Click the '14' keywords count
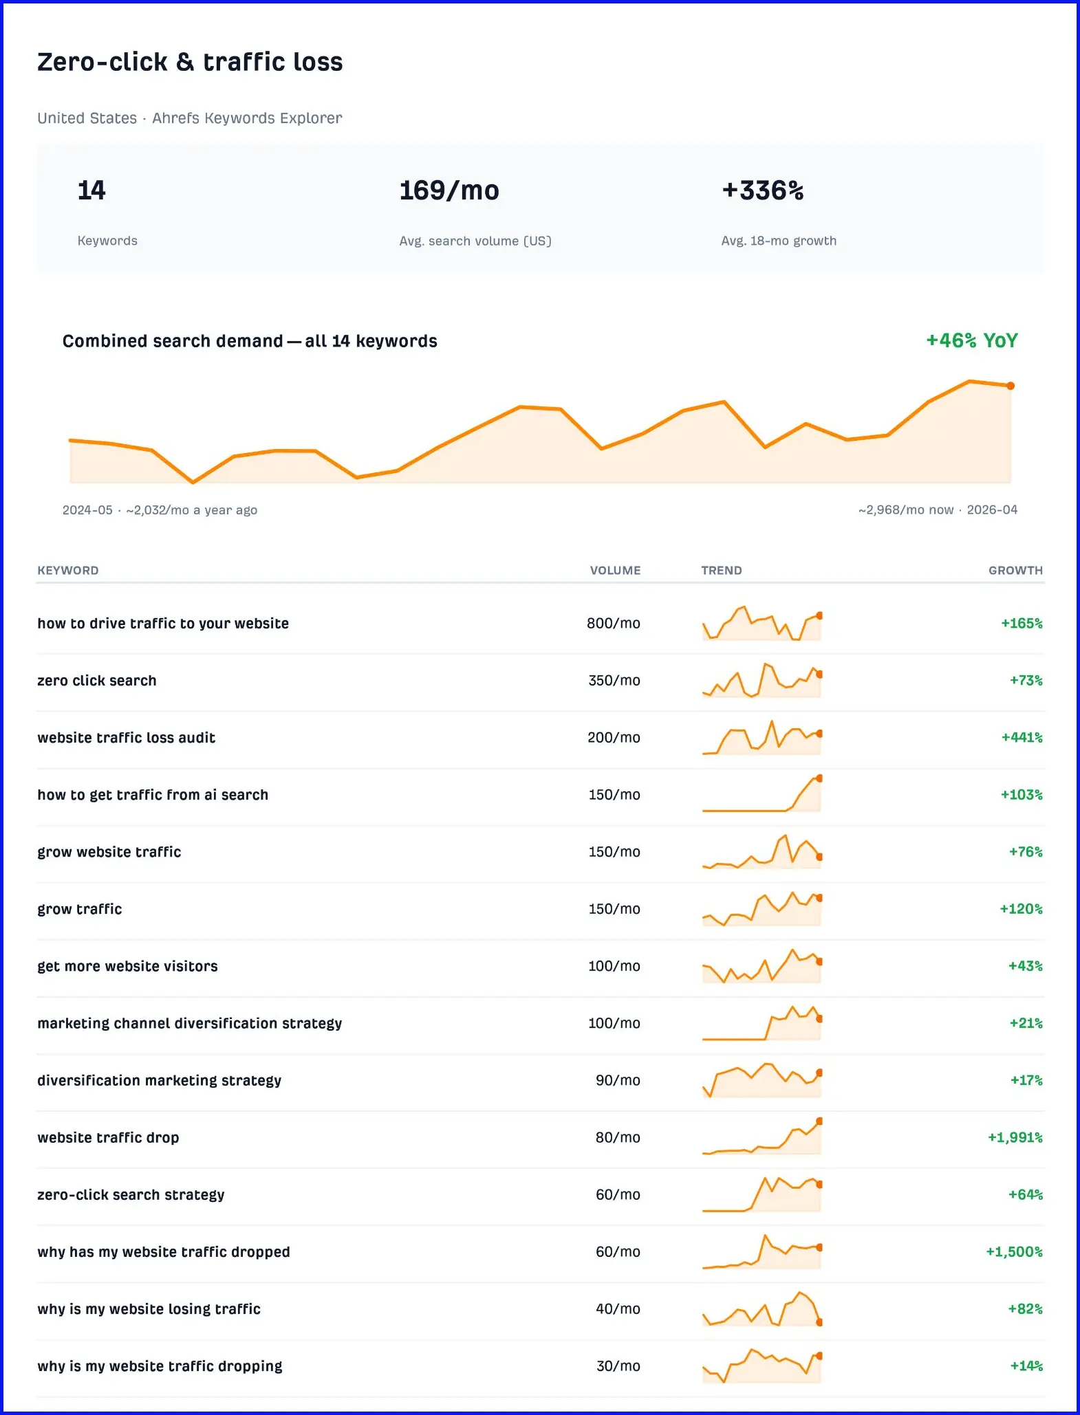The image size is (1080, 1415). tap(91, 190)
